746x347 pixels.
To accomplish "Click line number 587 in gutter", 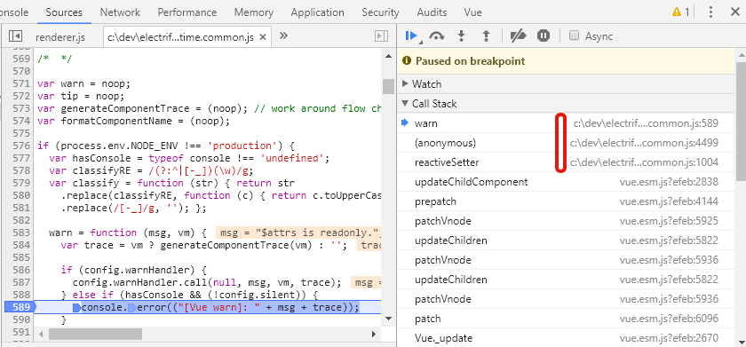I will coord(22,282).
